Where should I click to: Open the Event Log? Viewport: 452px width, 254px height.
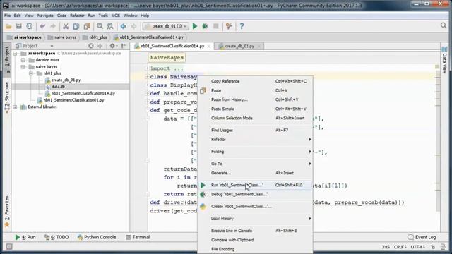click(422, 237)
